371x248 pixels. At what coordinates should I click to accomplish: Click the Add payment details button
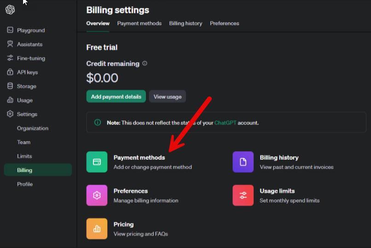click(x=116, y=96)
